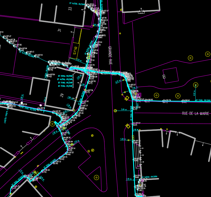This screenshot has height=197, width=211.
Task: Select the RUE DE LA MAIRIE street name
Action: click(x=195, y=114)
